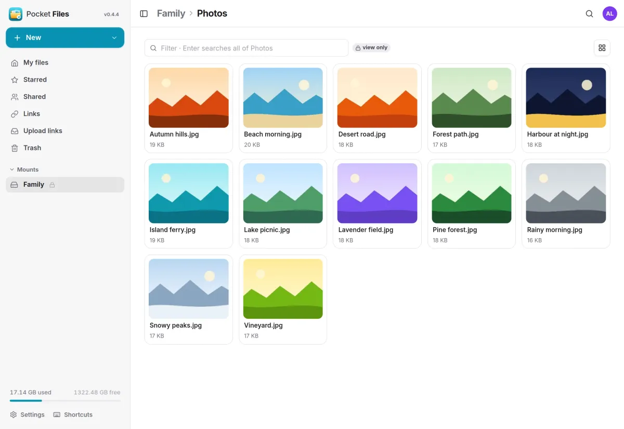Open search with the magnifier icon
The image size is (624, 429).
point(589,14)
